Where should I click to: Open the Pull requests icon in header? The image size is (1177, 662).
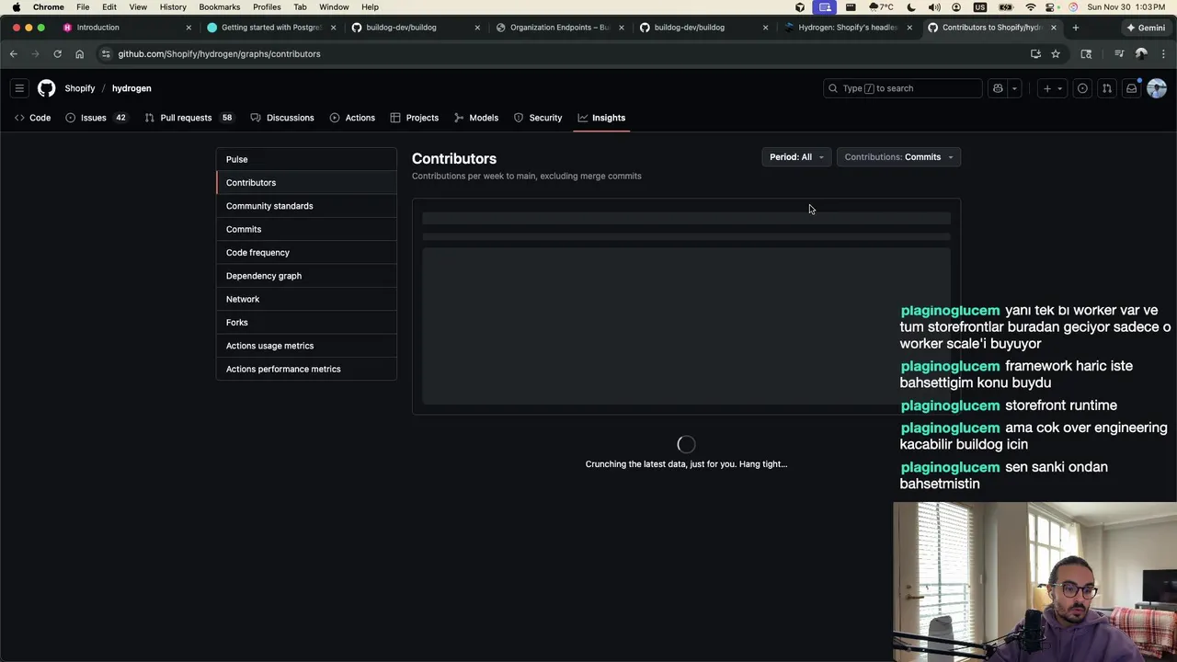(x=1107, y=88)
